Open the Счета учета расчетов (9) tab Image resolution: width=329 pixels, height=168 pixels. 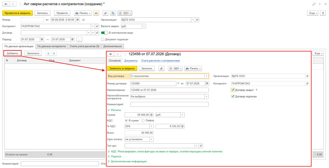[x=84, y=46]
